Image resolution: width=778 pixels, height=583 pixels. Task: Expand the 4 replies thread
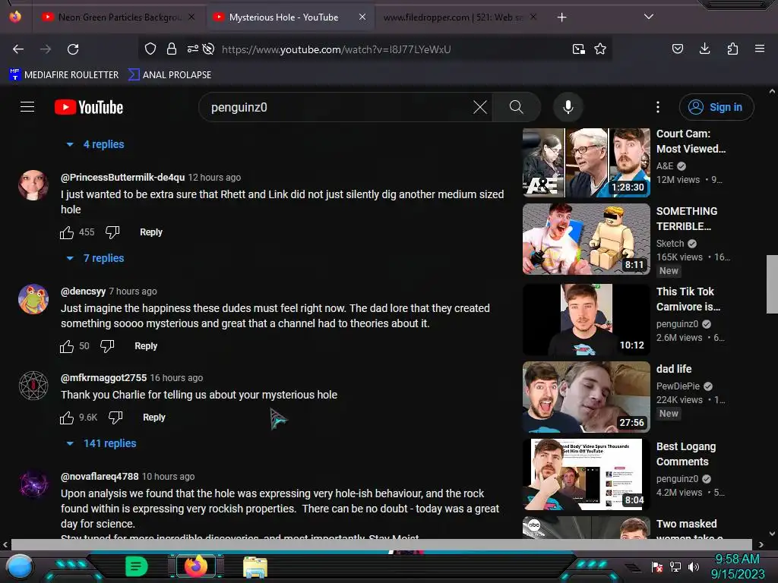pos(95,144)
